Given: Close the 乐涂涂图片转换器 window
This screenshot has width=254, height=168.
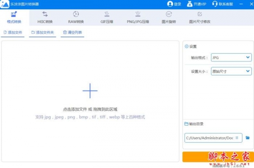Looking at the screenshot, I should [251, 4].
